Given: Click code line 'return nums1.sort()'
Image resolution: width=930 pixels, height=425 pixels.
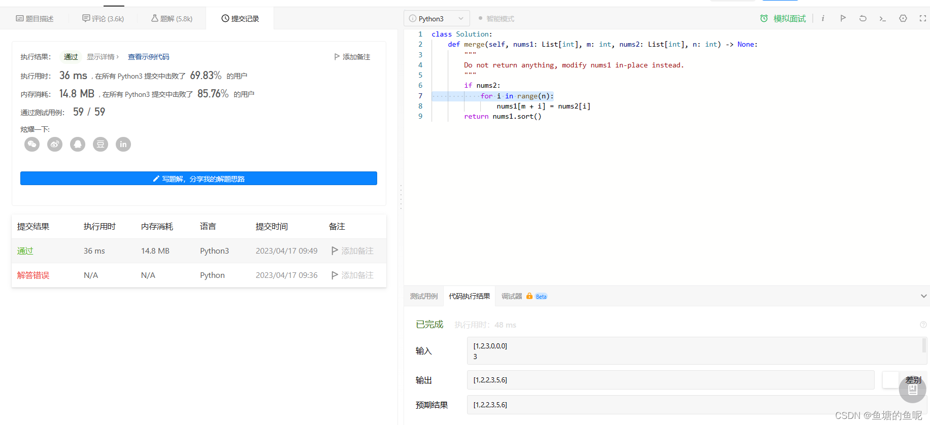Looking at the screenshot, I should pyautogui.click(x=503, y=116).
